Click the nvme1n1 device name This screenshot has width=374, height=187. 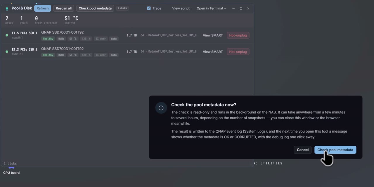[x=17, y=54]
